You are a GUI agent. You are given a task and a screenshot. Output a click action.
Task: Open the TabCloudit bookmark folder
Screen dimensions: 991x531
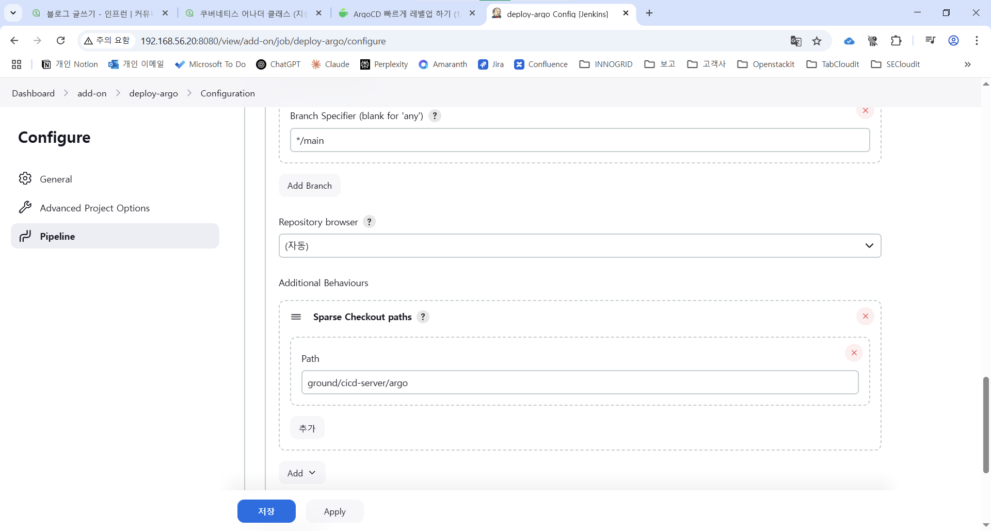point(833,64)
